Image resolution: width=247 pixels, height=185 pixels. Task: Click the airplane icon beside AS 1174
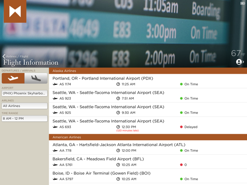(55, 84)
